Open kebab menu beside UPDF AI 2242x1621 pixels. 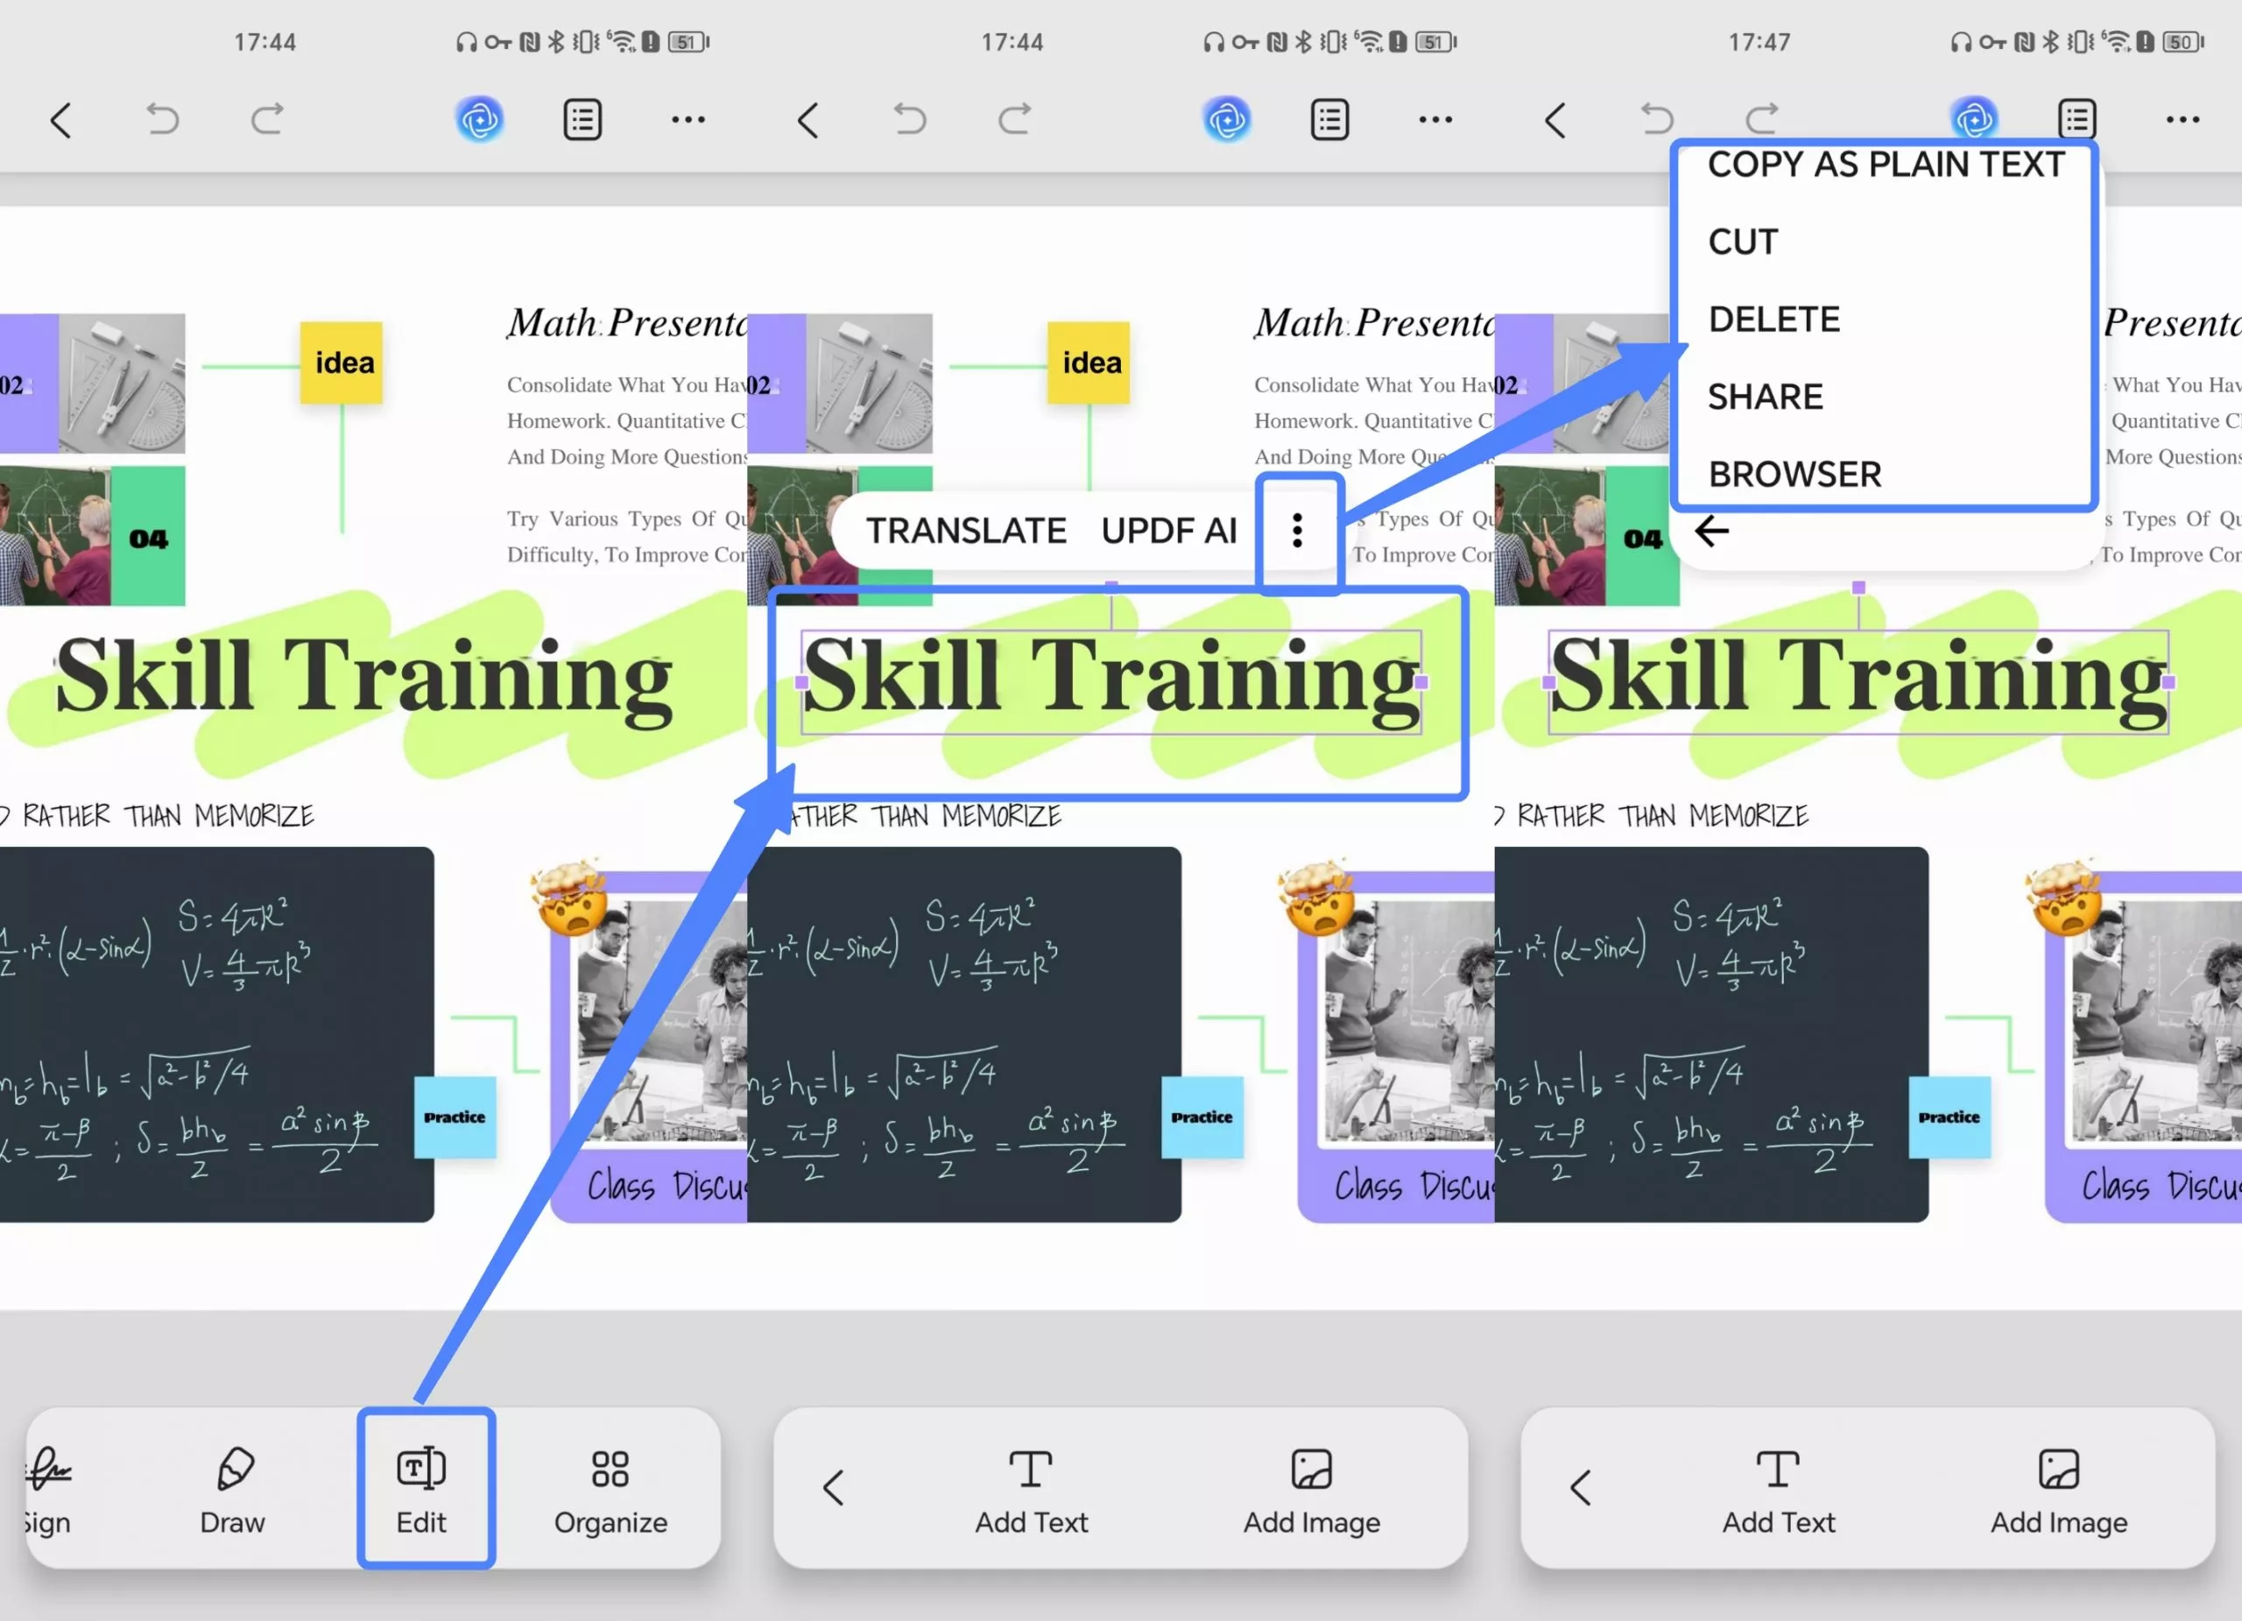tap(1298, 531)
